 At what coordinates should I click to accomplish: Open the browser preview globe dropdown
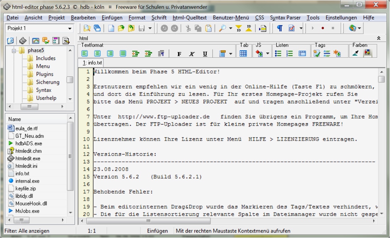click(x=359, y=28)
